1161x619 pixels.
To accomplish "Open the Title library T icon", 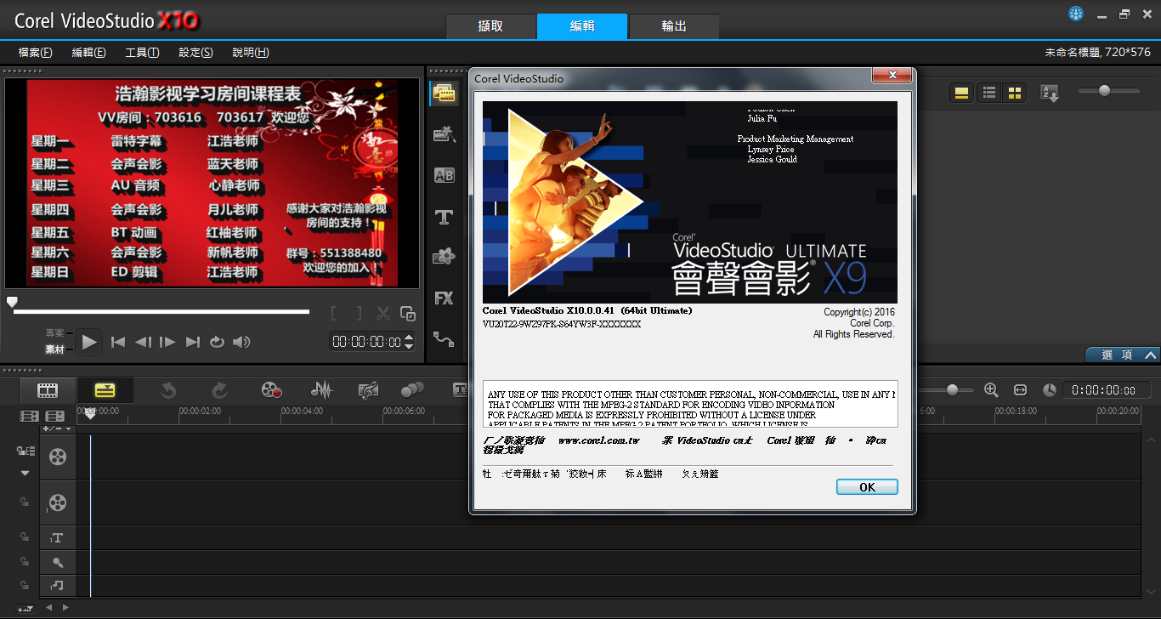I will pos(444,217).
